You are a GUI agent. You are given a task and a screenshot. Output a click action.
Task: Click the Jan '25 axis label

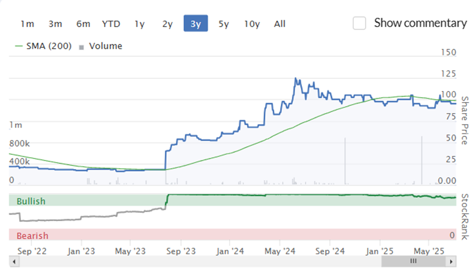pos(380,251)
